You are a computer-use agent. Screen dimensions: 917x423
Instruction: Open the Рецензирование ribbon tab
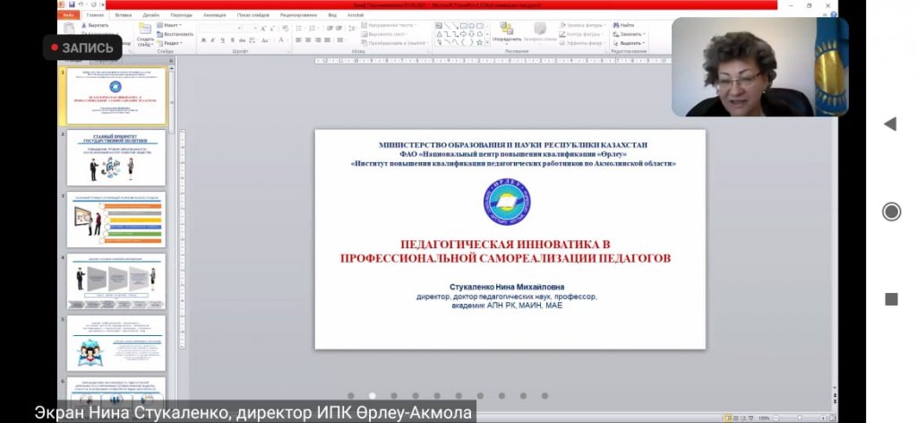tap(298, 14)
